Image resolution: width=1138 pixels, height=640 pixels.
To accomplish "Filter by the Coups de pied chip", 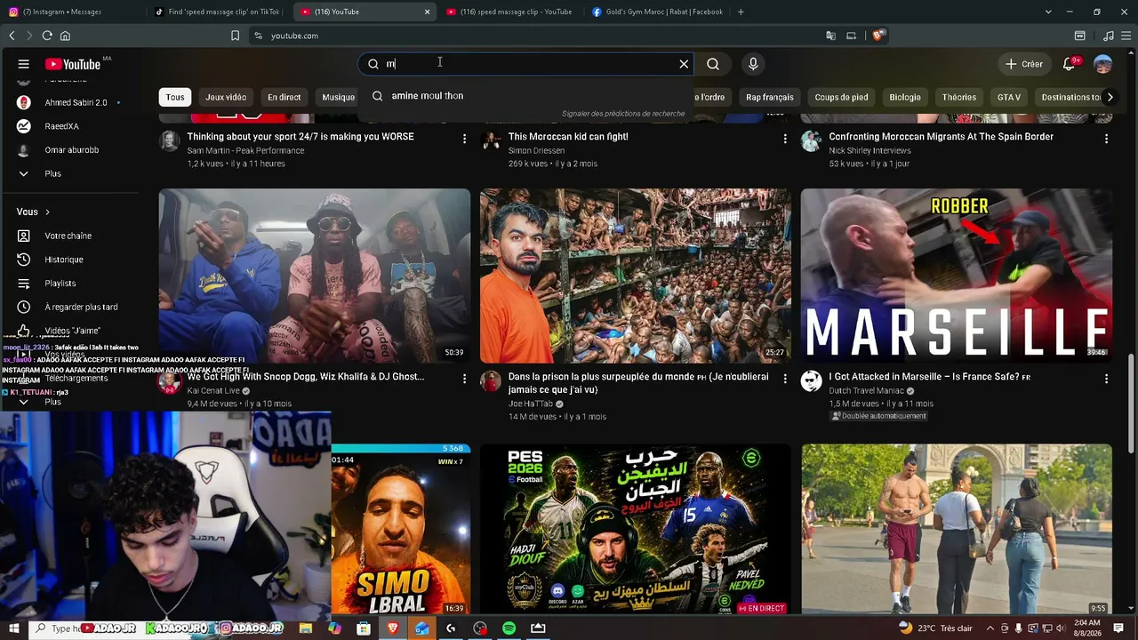I will coord(841,97).
